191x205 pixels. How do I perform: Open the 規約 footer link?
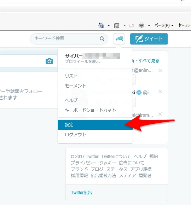click(154, 156)
